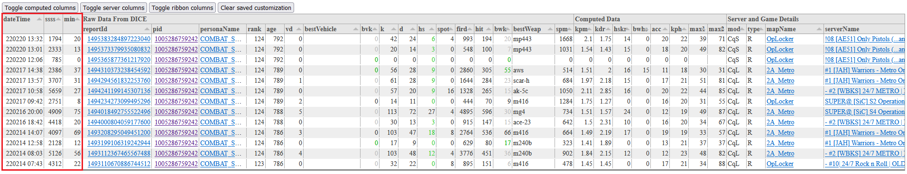Select the Computed Data group header
Viewport: 907px width, 174px height.
coord(597,19)
